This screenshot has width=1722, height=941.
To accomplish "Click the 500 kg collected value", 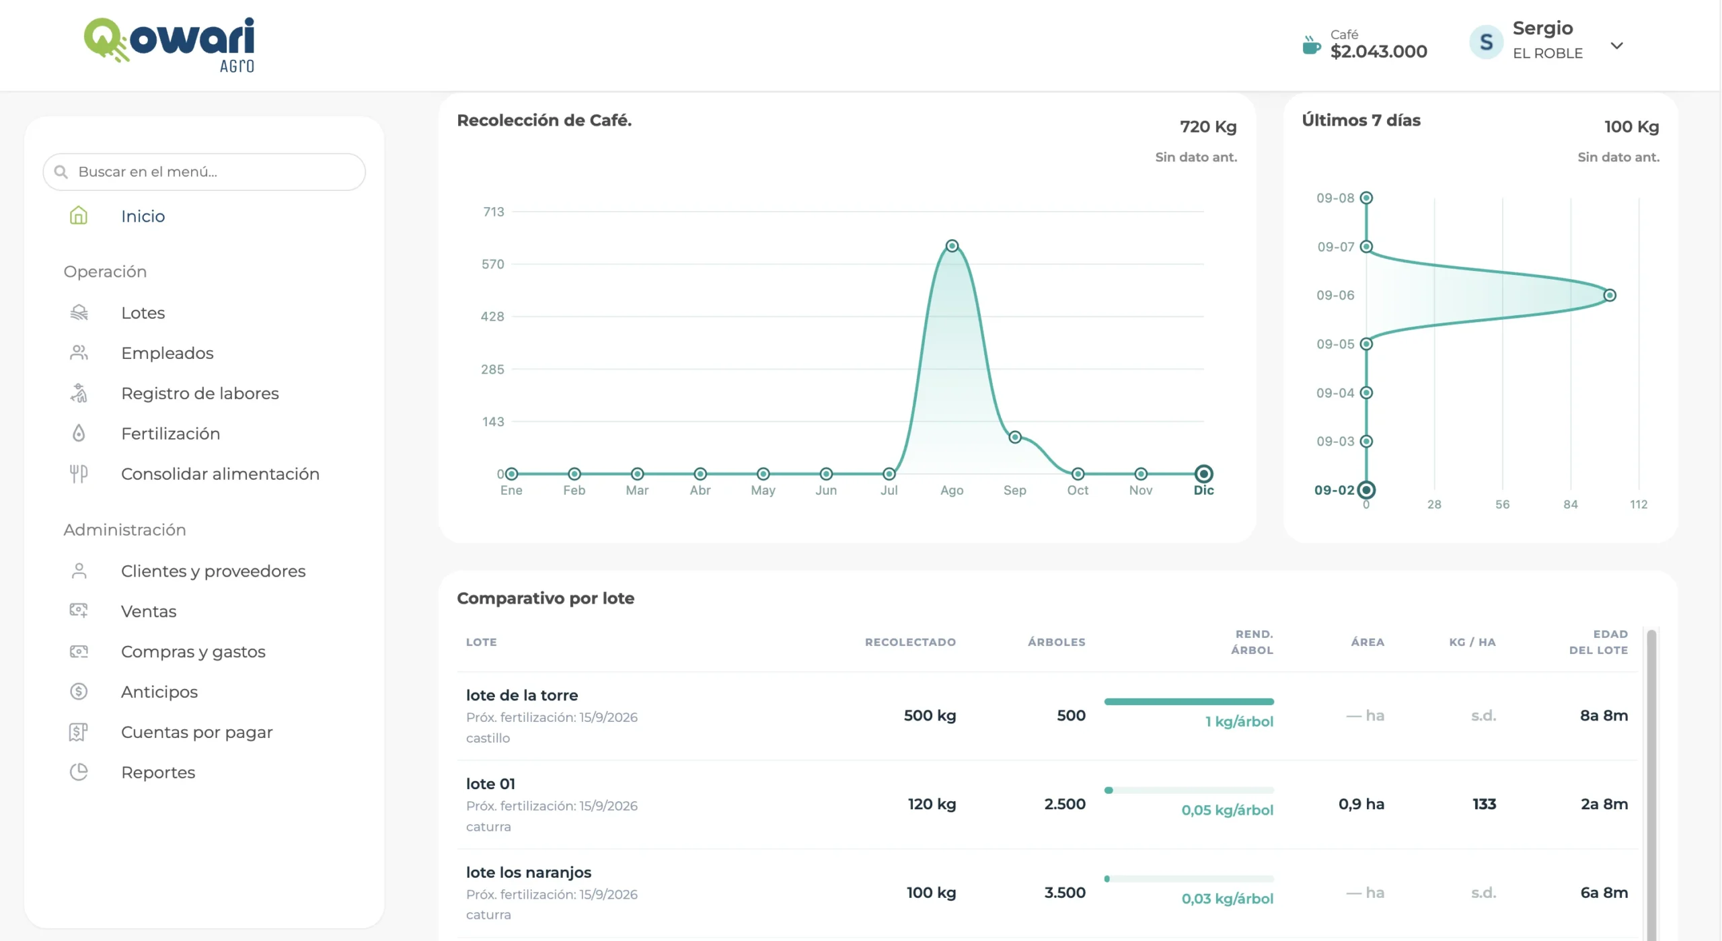I will 930,715.
